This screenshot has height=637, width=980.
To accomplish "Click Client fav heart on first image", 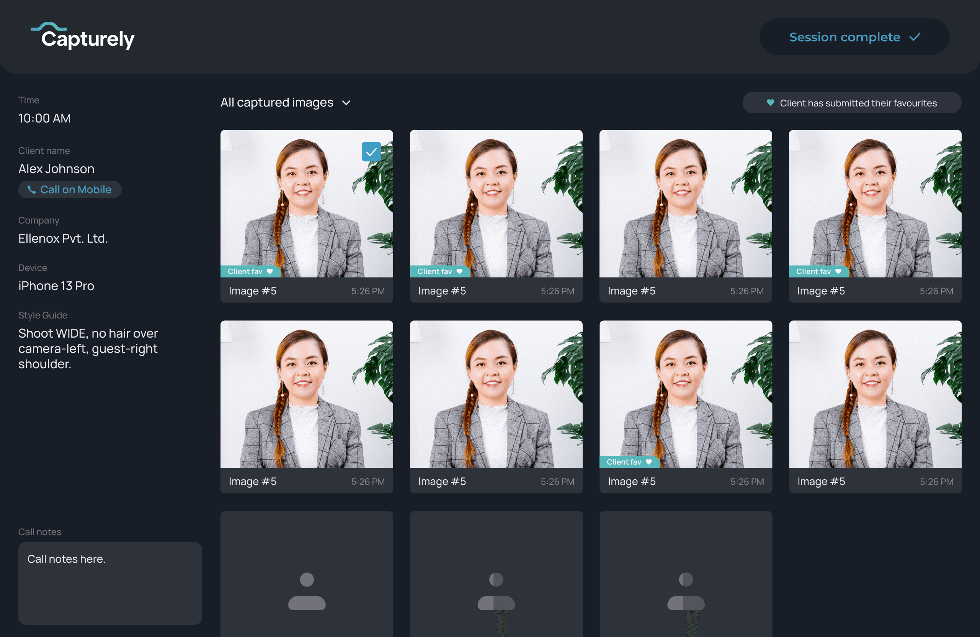I will tap(270, 271).
